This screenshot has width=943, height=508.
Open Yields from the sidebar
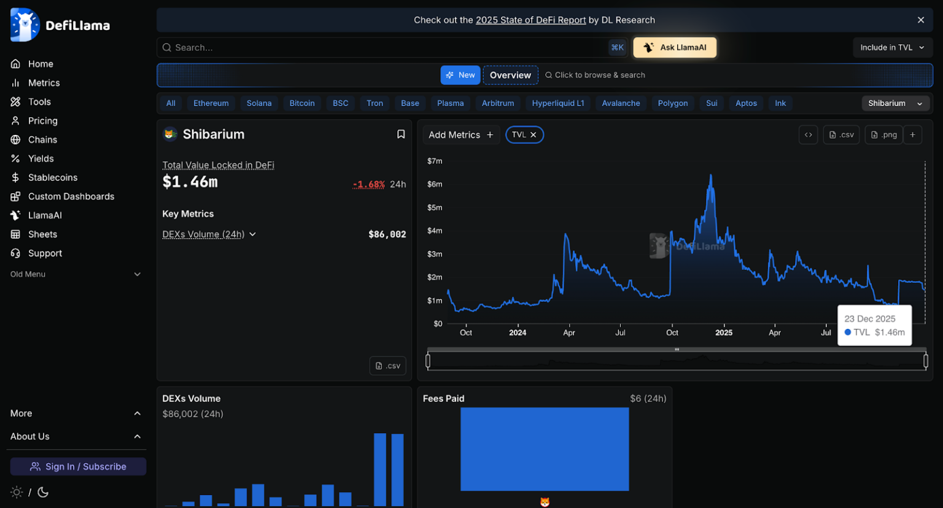pyautogui.click(x=41, y=158)
